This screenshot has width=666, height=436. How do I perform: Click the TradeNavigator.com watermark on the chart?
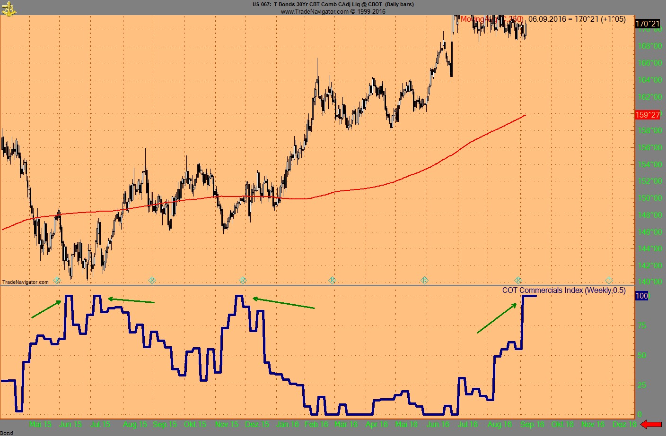[x=26, y=282]
